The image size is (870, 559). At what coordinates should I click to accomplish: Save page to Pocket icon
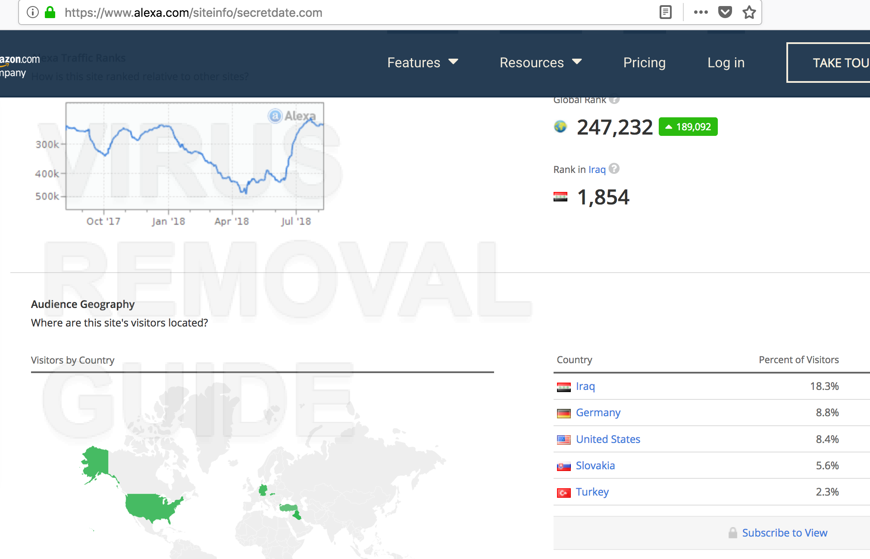coord(725,12)
